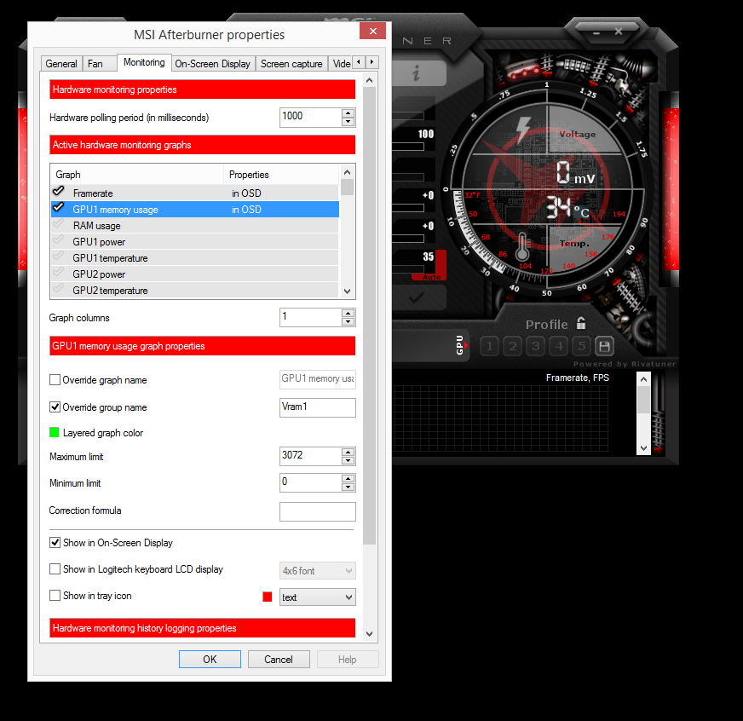This screenshot has width=743, height=721.
Task: Click the Maximum limit 3072 field
Action: tap(310, 456)
